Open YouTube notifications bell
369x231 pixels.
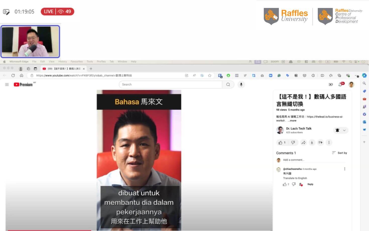pos(340,85)
